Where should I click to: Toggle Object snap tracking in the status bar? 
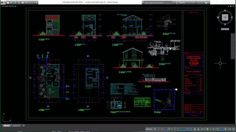point(181,129)
